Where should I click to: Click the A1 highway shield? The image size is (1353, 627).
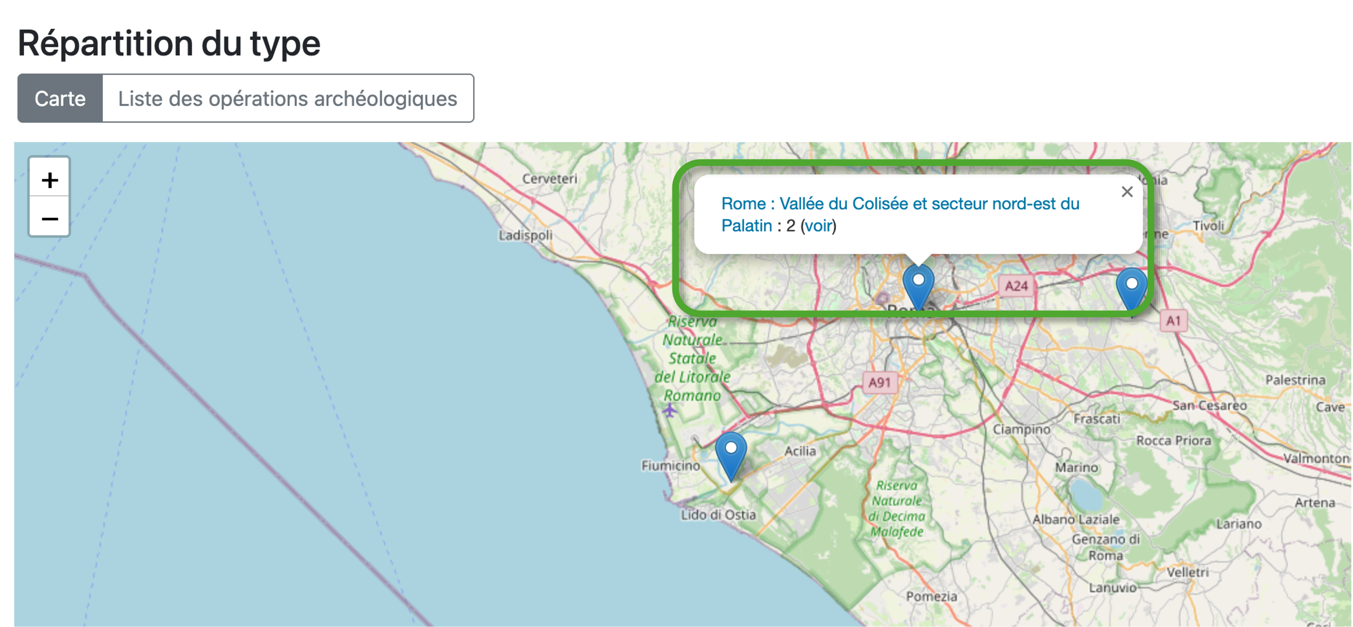pyautogui.click(x=1173, y=320)
